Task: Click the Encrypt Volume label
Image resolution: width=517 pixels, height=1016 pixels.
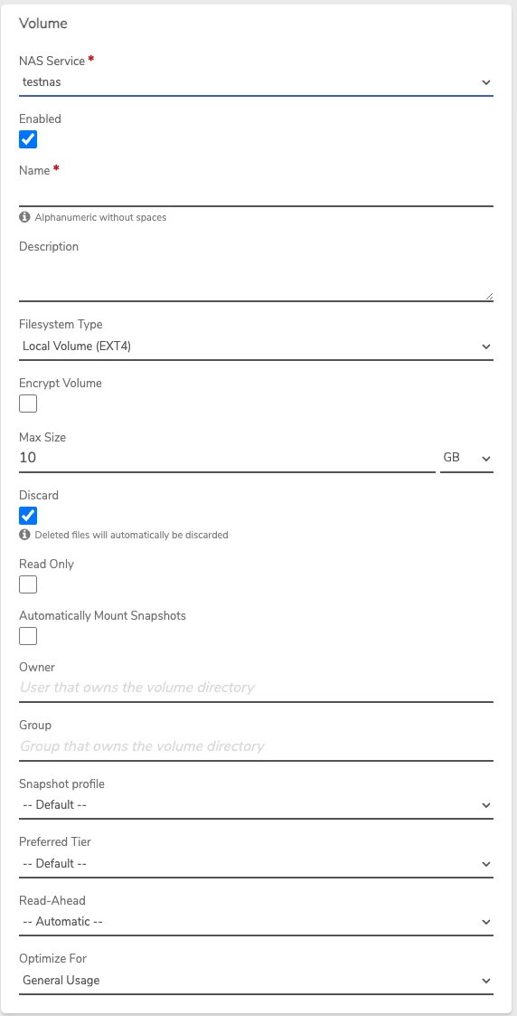Action: coord(61,383)
